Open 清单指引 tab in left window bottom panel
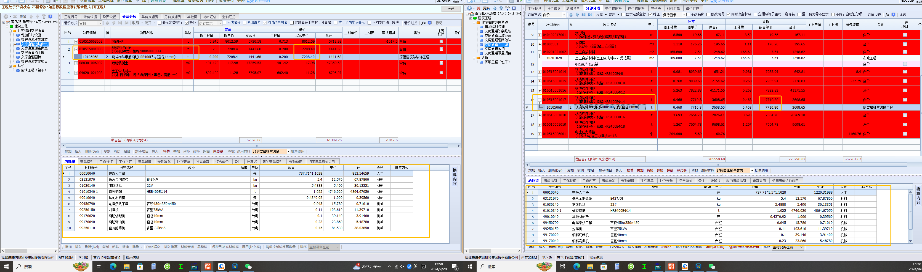Viewport: 922px width, 272px height. coord(87,162)
